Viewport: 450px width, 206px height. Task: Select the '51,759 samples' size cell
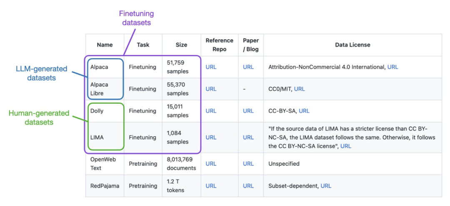(181, 67)
